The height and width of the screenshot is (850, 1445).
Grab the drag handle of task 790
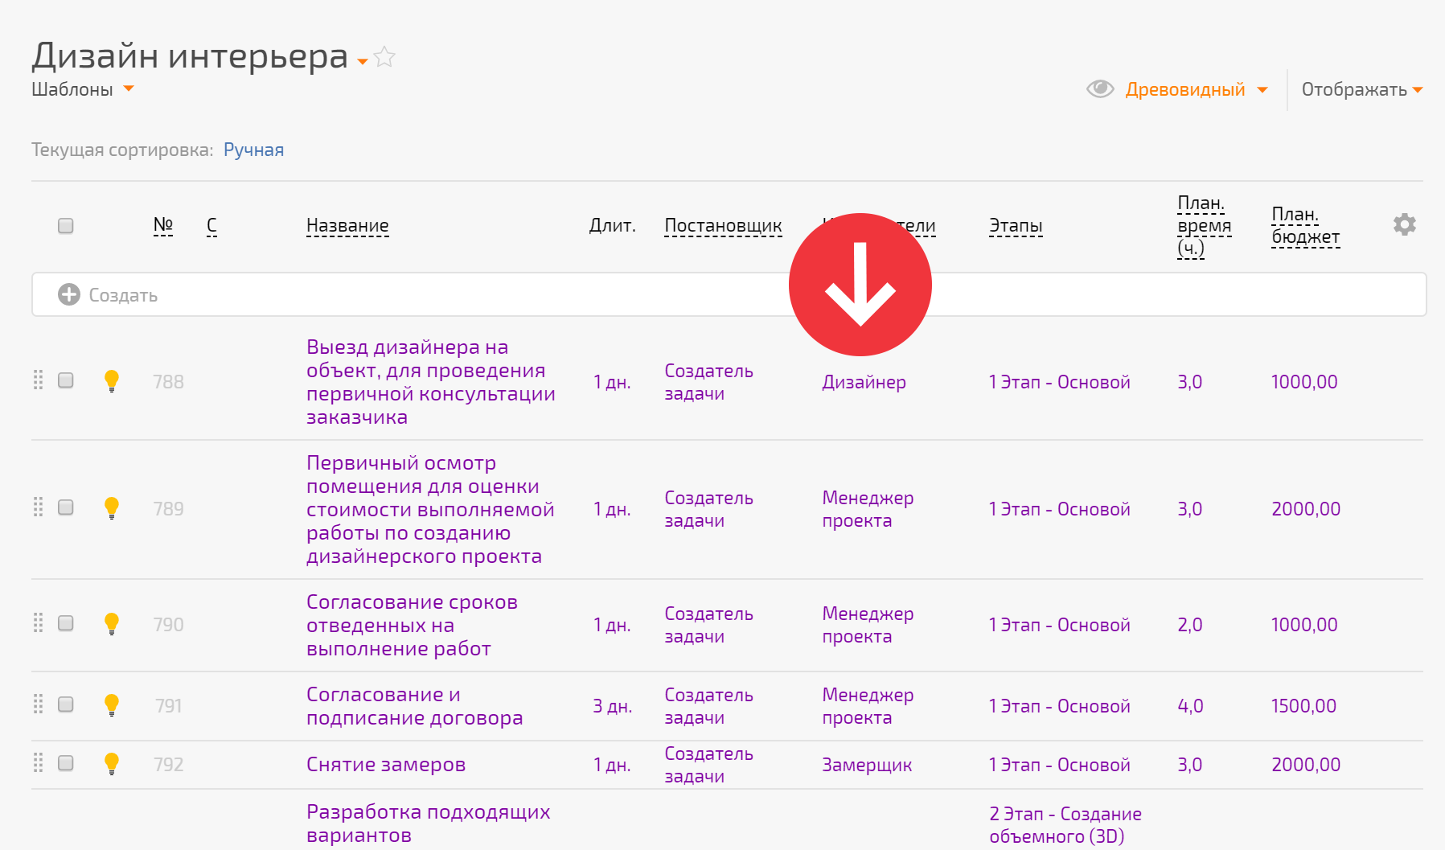click(x=38, y=623)
